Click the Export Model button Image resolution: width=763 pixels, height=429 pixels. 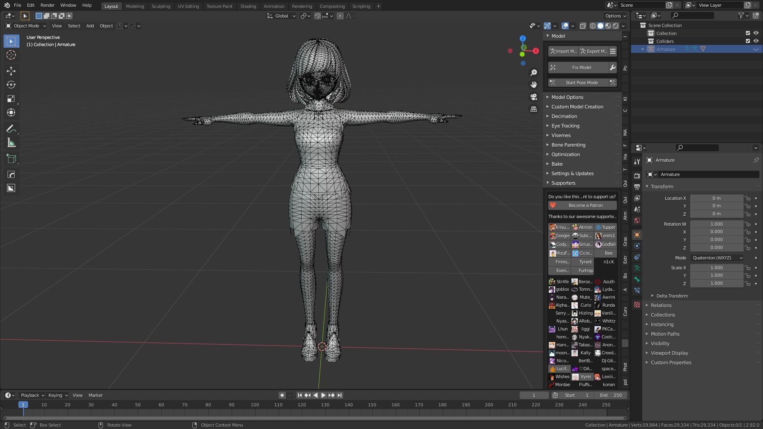pos(594,51)
